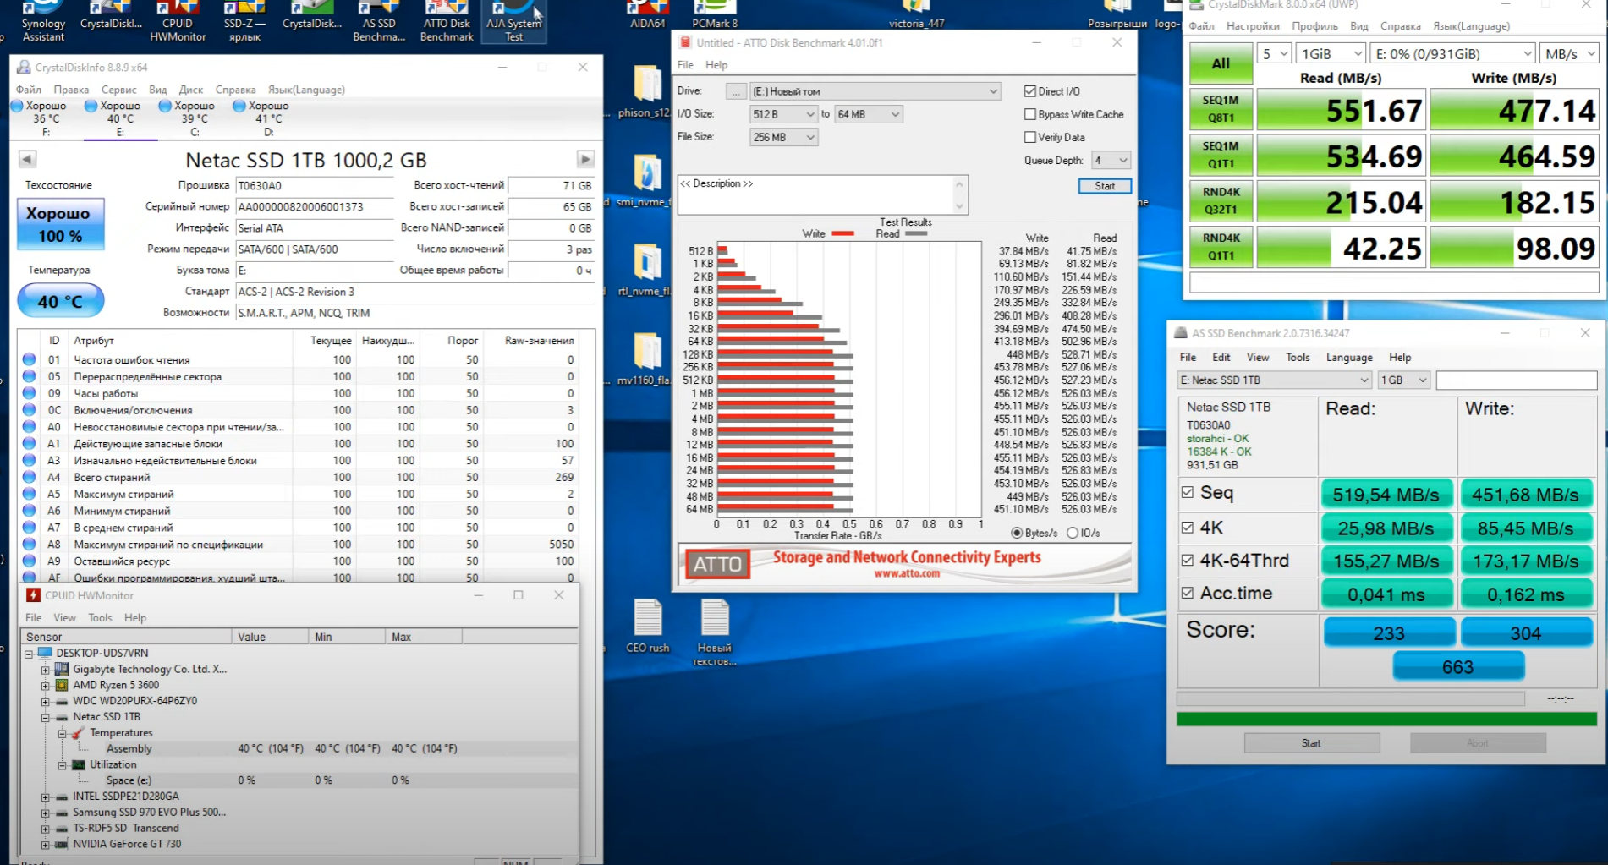Click ATTO description box scrollbar
This screenshot has height=865, width=1608.
[959, 194]
